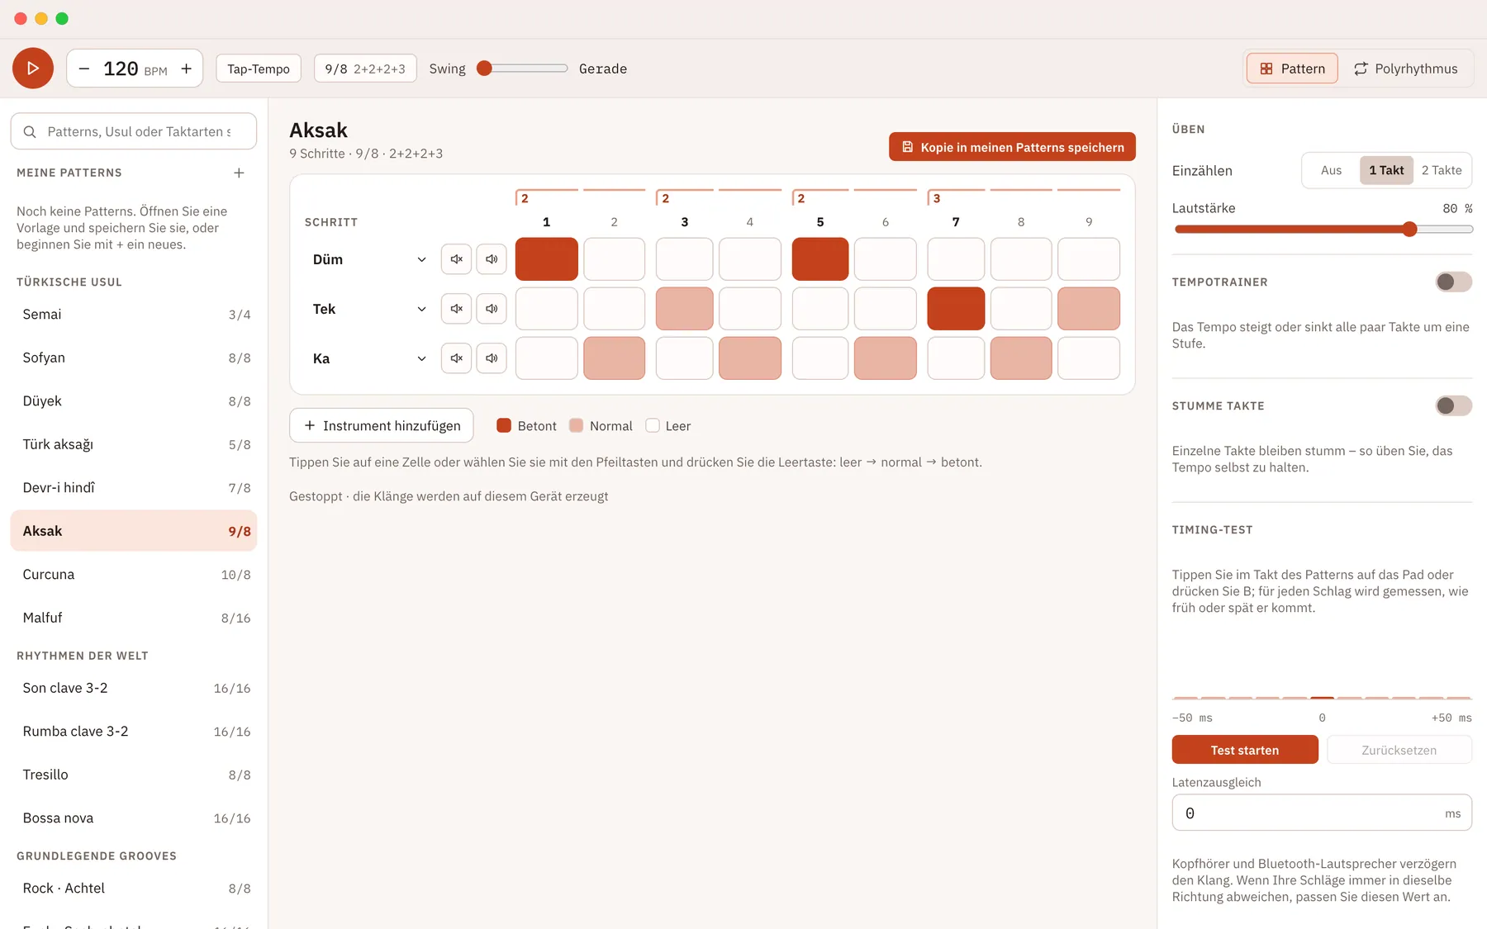Preview the Tek sound with speaker icon
The height and width of the screenshot is (929, 1487).
click(492, 309)
